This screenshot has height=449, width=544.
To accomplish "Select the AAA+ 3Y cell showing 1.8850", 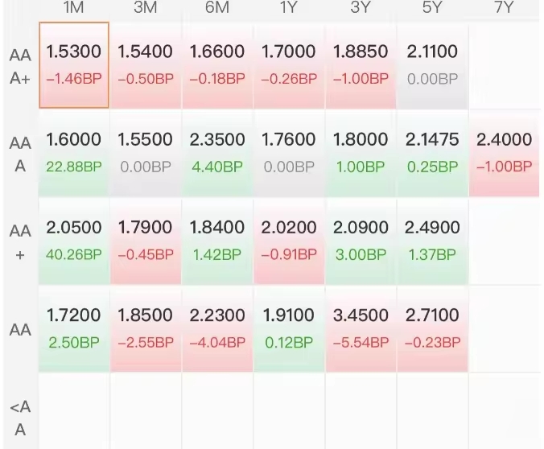I will point(361,64).
